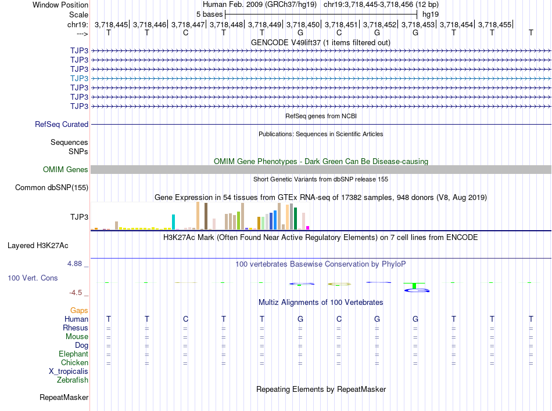Click the '100 vertebrates Basewise Conservation by PhyloP' title

point(321,264)
